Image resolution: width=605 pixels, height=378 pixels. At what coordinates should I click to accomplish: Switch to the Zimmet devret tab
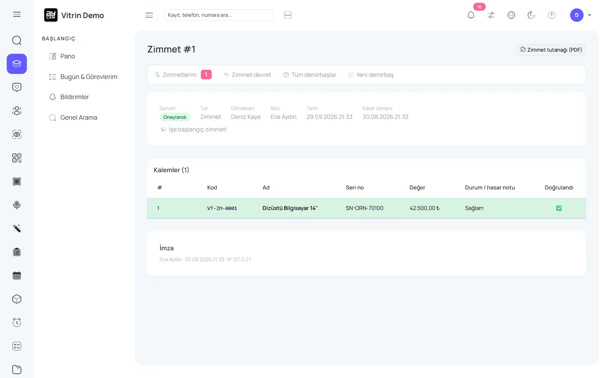click(247, 75)
